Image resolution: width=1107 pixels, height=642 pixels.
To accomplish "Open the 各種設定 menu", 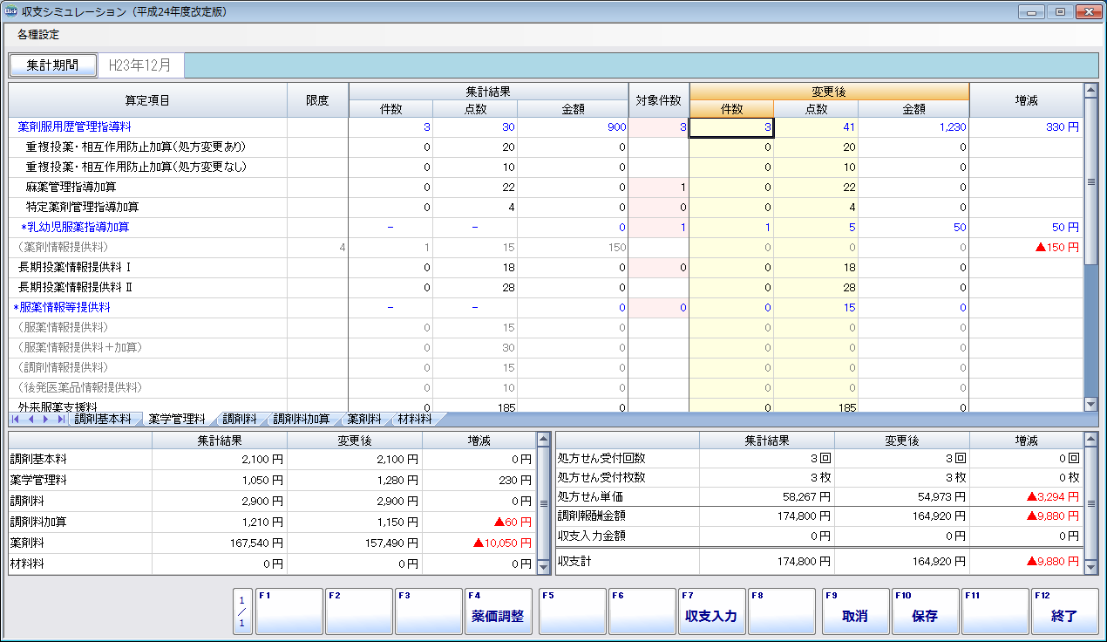I will coord(38,35).
